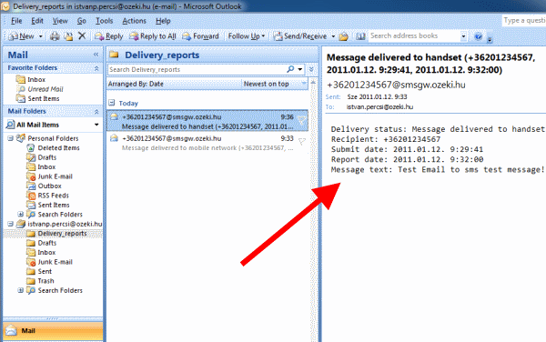Collapse the Mail Folders section
546x342 pixels.
coord(96,111)
